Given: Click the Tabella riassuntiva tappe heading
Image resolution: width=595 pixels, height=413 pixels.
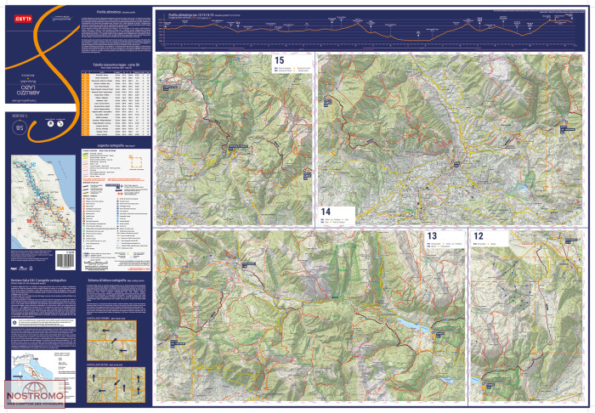Looking at the screenshot, I should 116,65.
